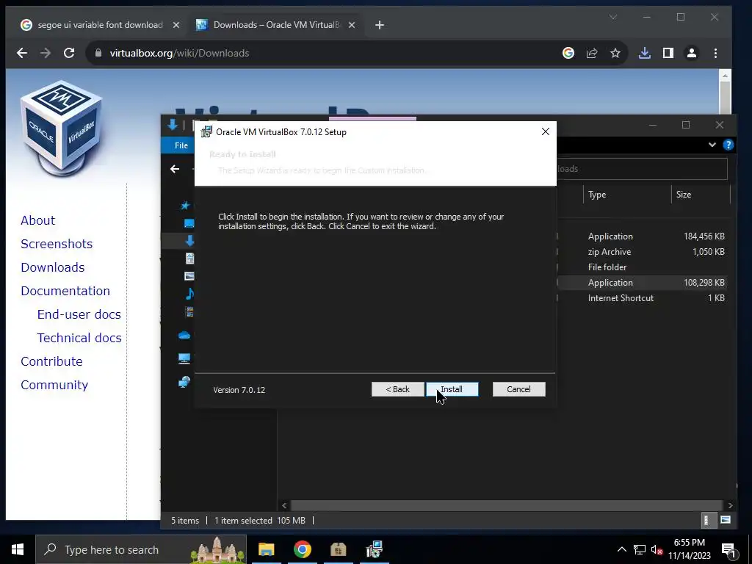
Task: Click the share page icon
Action: pos(592,53)
